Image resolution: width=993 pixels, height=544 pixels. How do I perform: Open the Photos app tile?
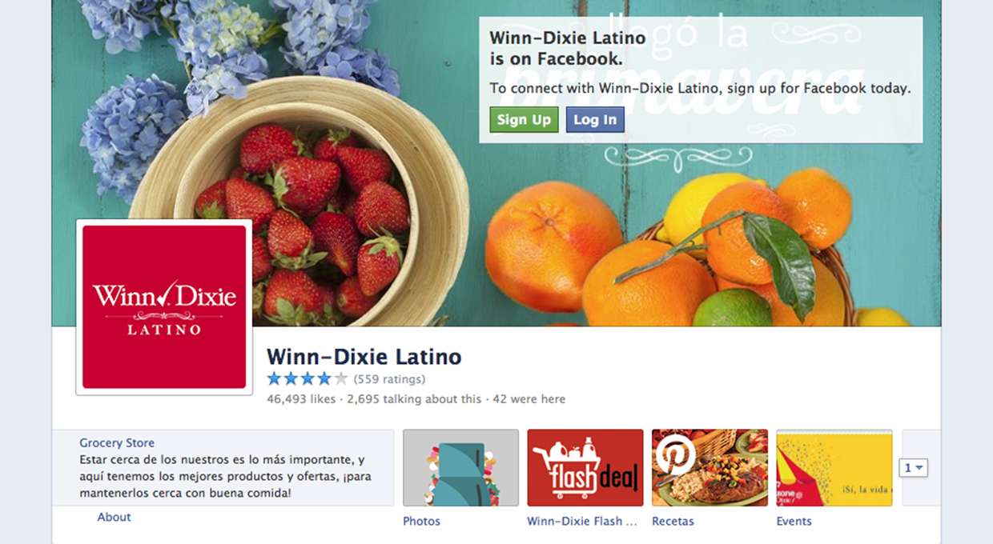(460, 468)
